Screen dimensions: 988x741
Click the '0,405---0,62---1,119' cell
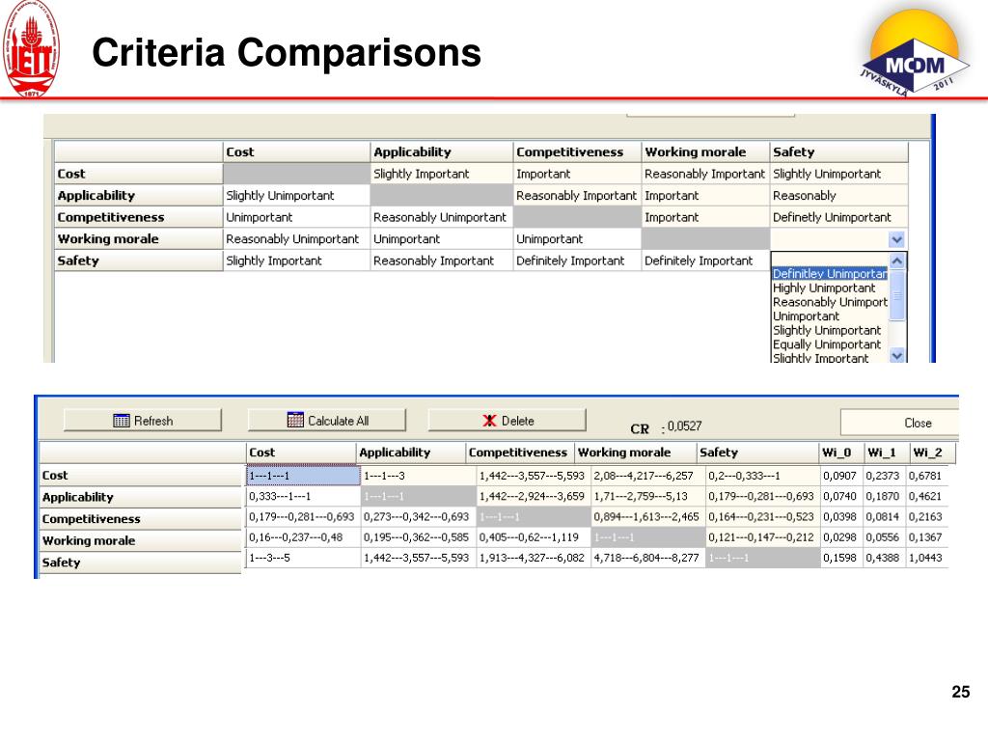(x=533, y=537)
